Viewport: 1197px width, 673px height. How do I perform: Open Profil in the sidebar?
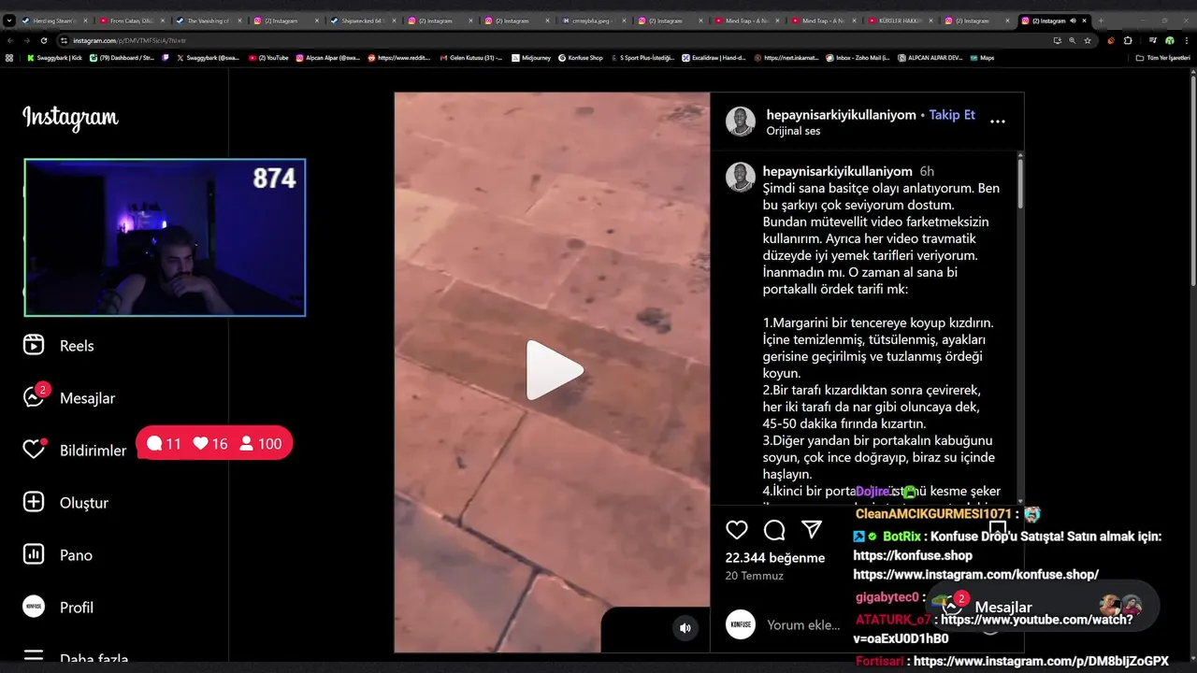[58, 608]
